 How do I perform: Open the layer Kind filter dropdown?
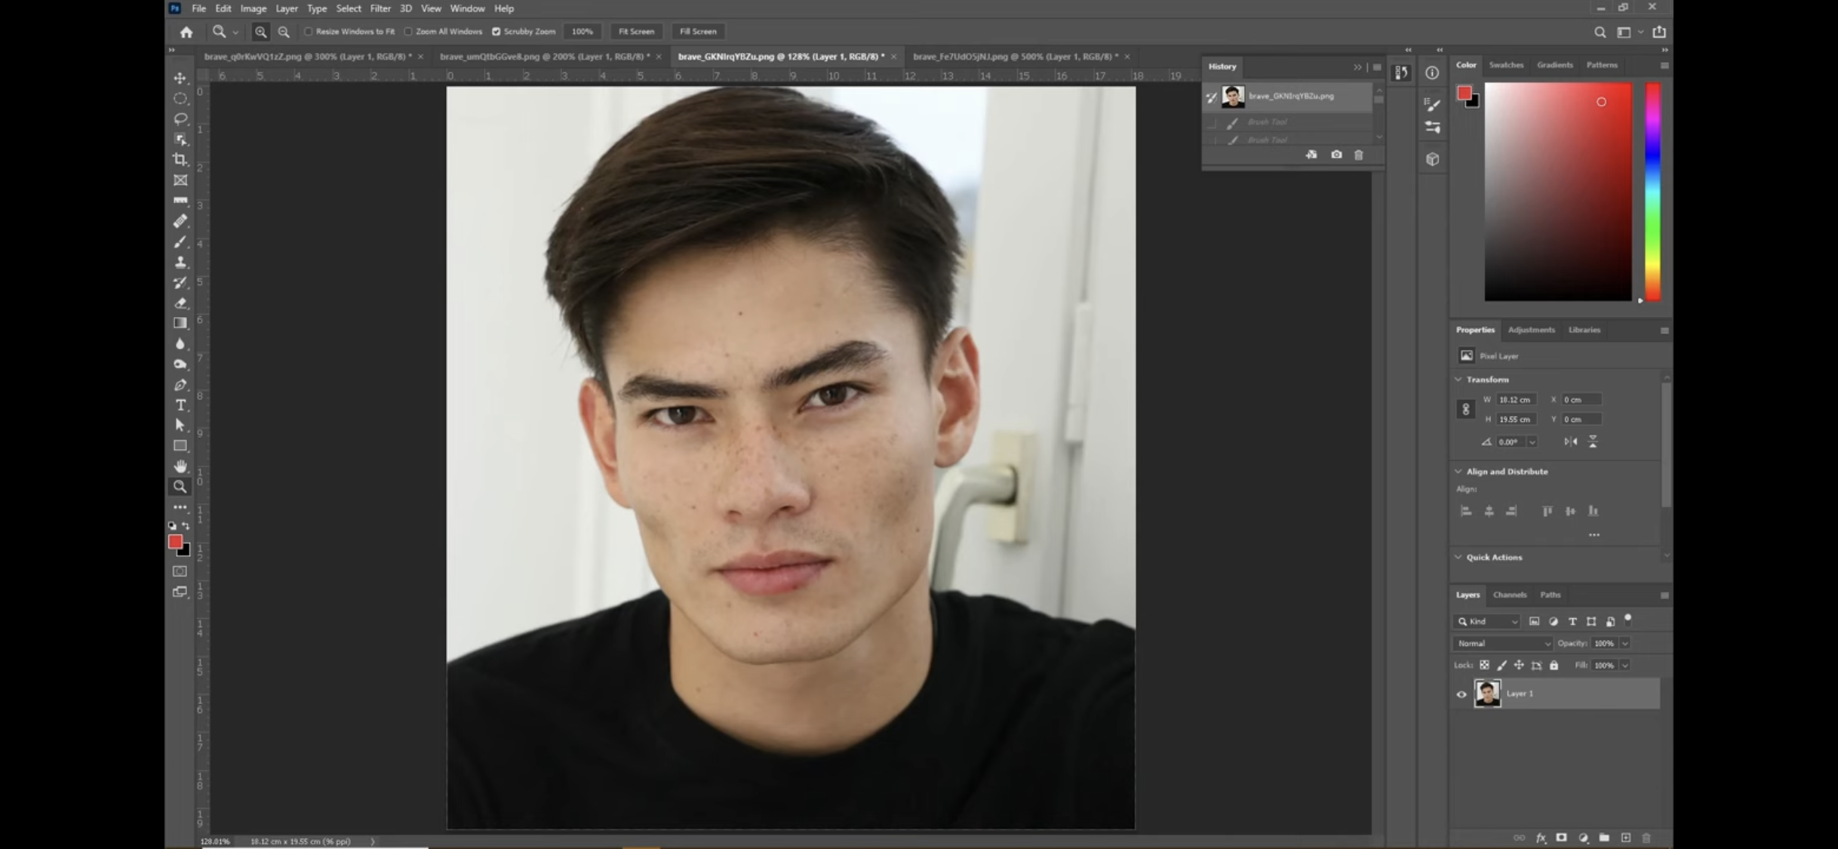point(1487,622)
